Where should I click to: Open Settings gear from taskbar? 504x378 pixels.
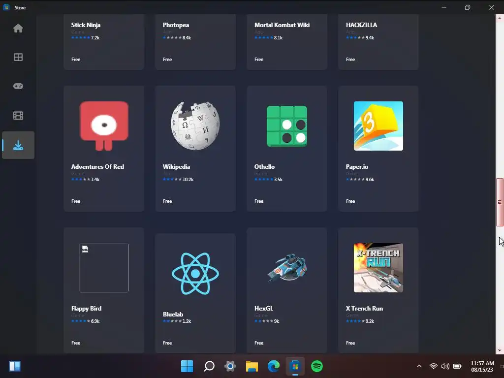230,366
